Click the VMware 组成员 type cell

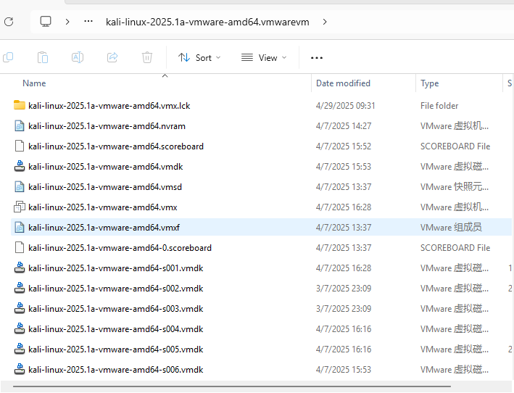[451, 228]
